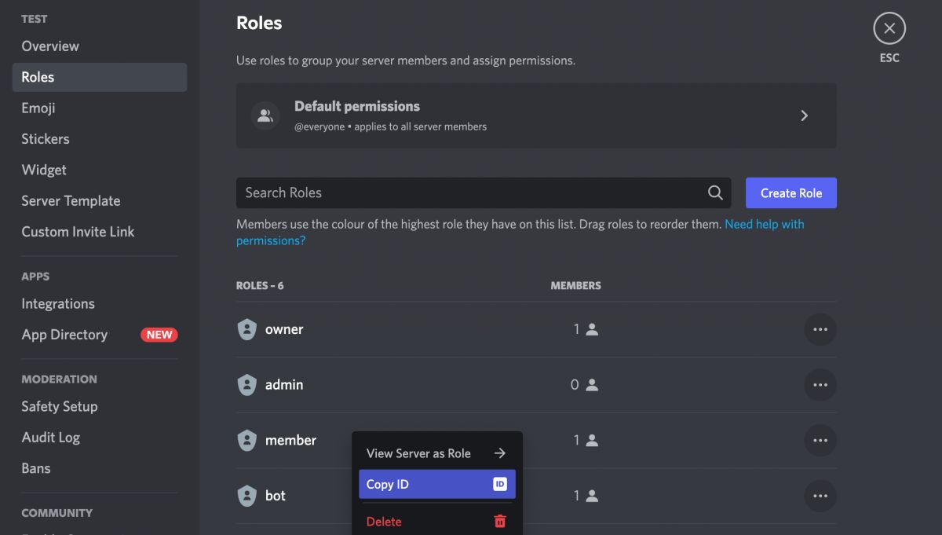The height and width of the screenshot is (535, 942).
Task: Go to Emoji settings in the sidebar
Action: [38, 108]
